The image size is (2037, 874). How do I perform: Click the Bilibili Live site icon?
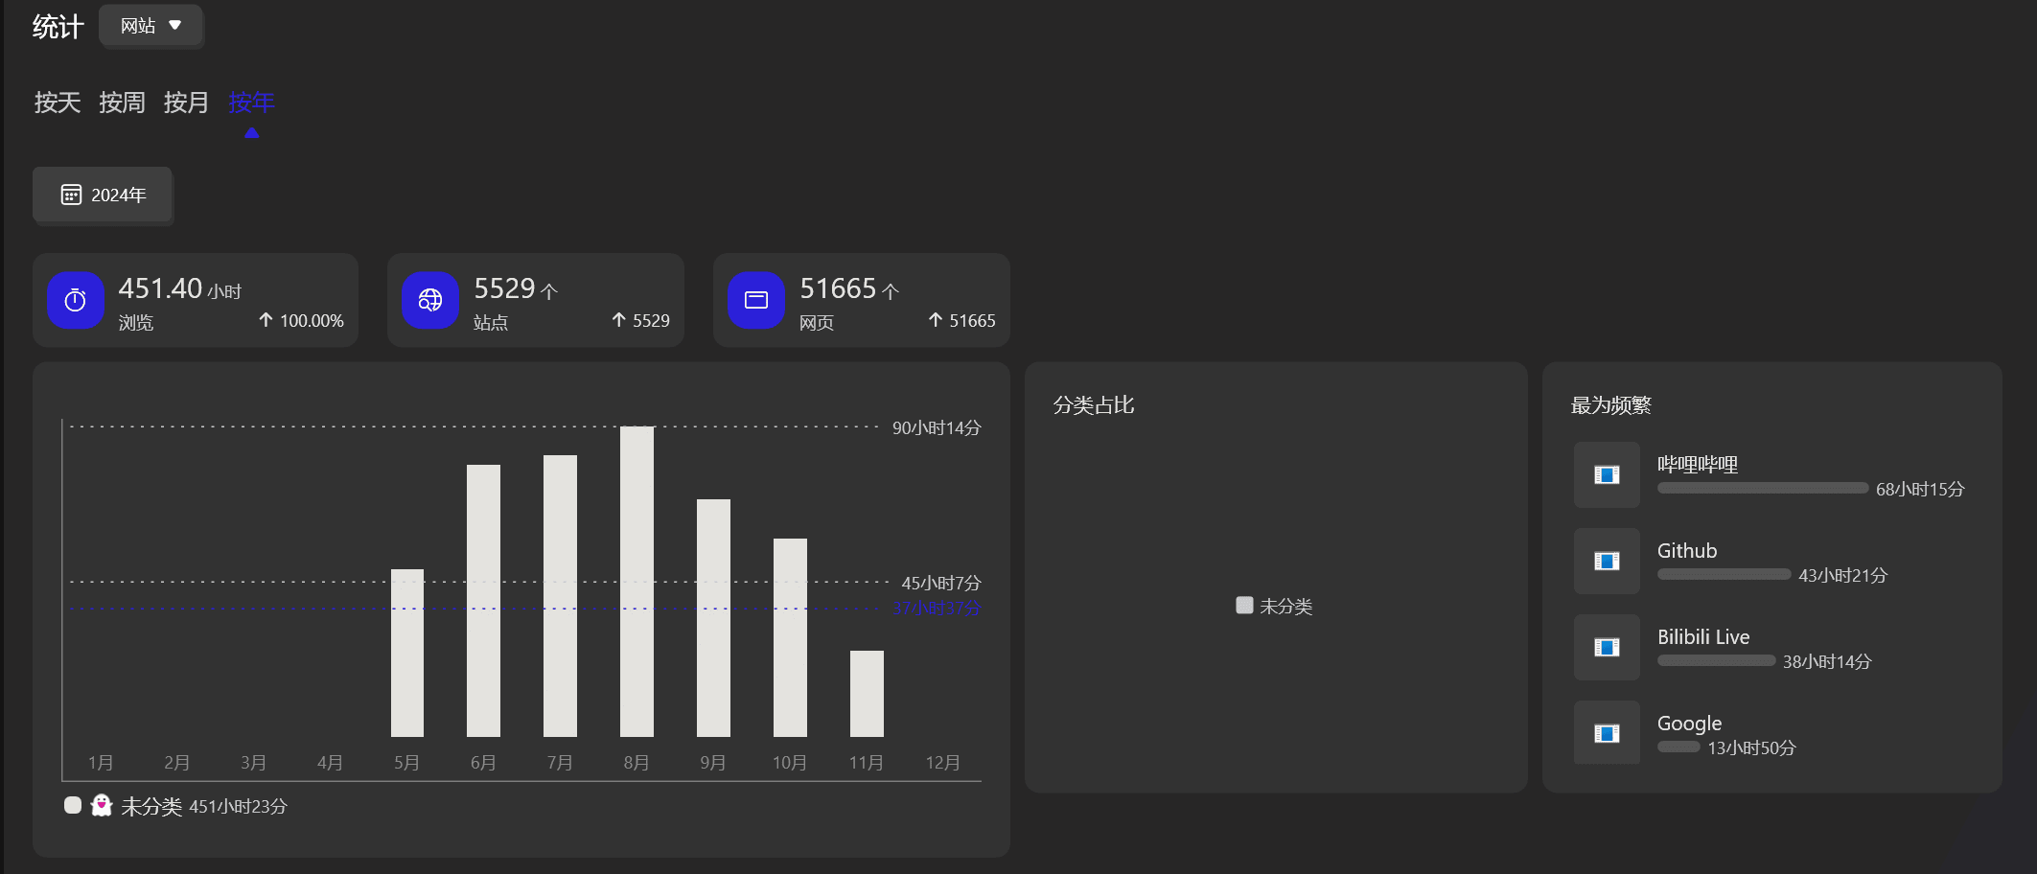[x=1607, y=647]
